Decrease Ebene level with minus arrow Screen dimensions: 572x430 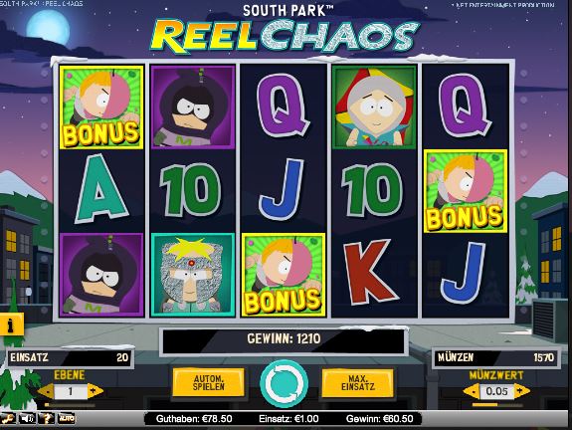point(47,391)
